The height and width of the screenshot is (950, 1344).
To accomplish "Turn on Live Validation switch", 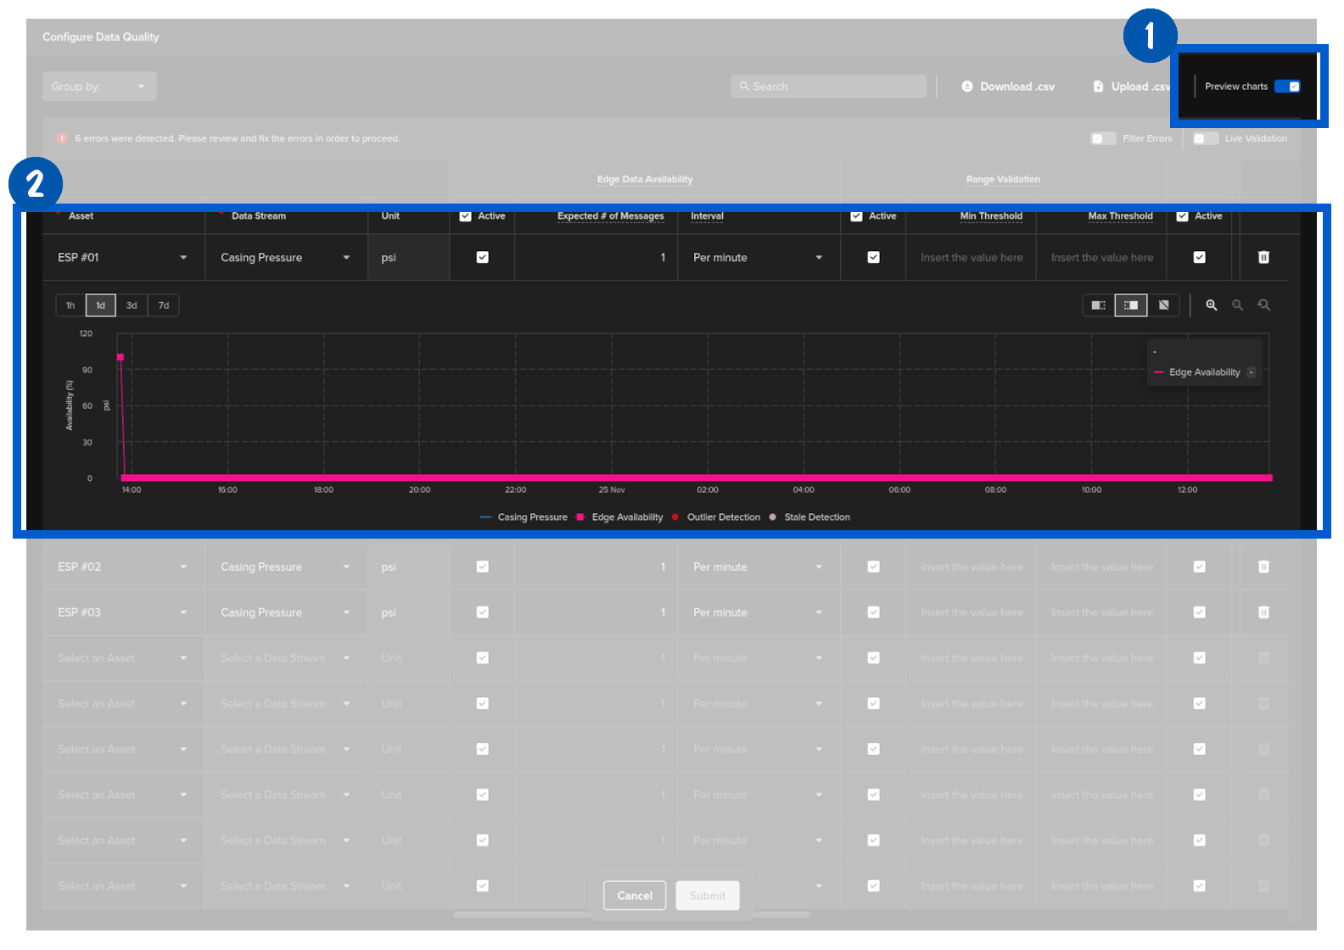I will coord(1205,138).
